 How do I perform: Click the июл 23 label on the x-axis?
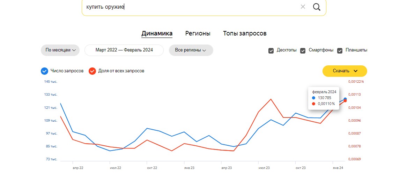pos(264,168)
